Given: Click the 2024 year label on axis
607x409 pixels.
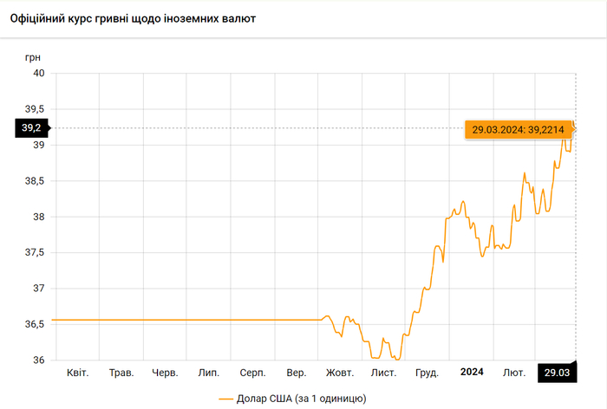Looking at the screenshot, I should tap(471, 373).
